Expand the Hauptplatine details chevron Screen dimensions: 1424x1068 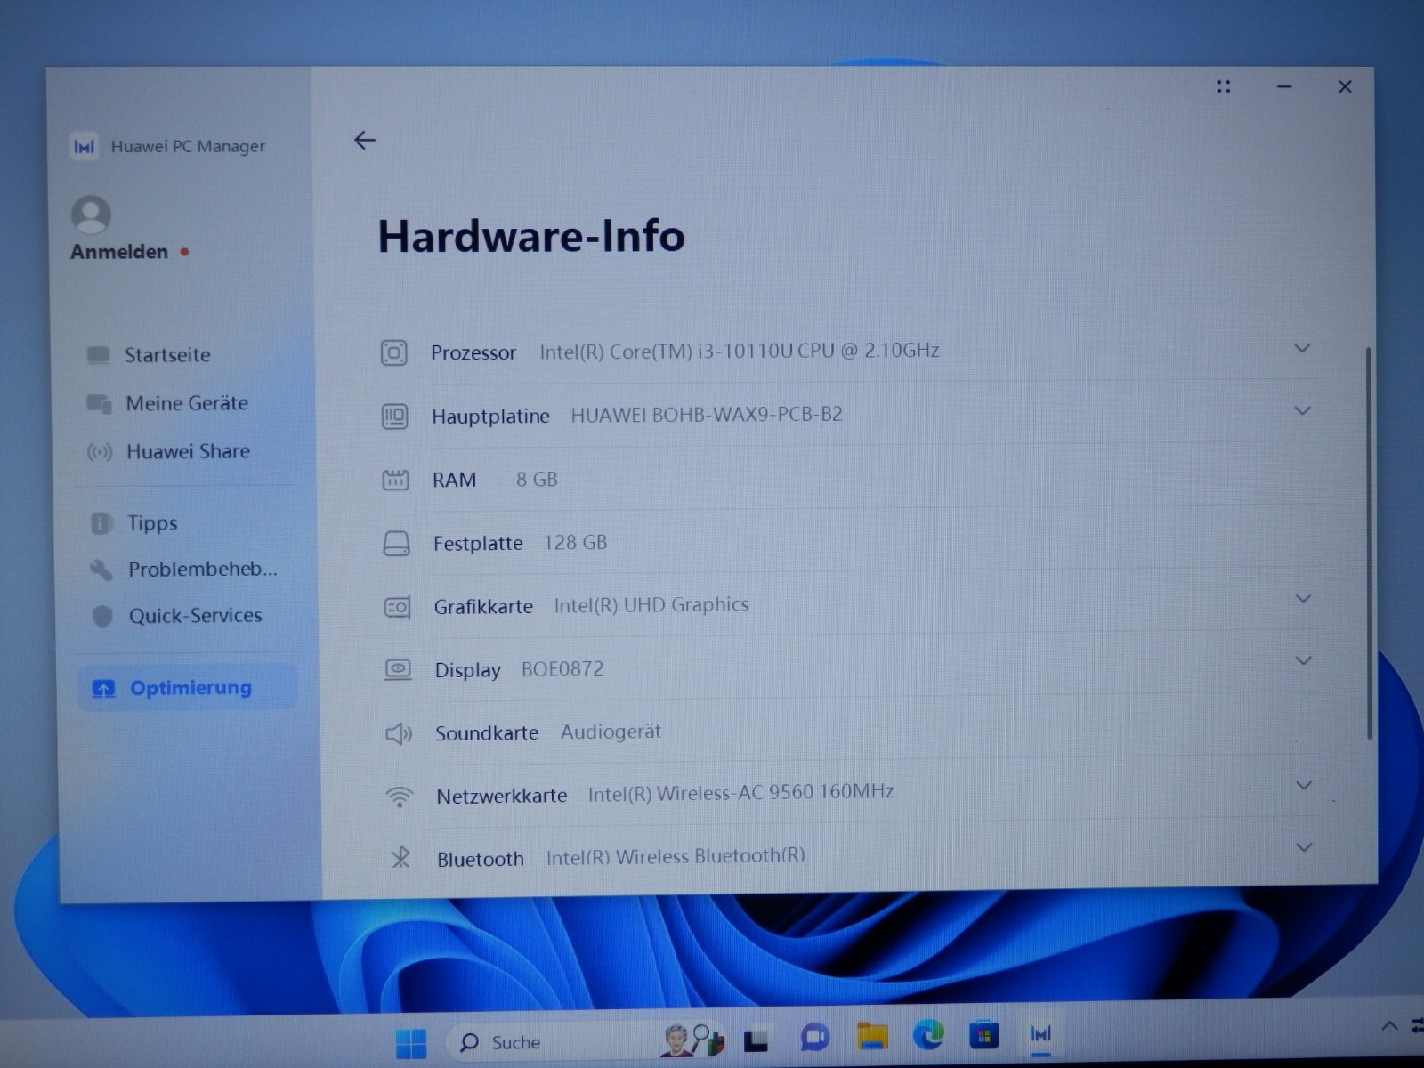(x=1302, y=410)
